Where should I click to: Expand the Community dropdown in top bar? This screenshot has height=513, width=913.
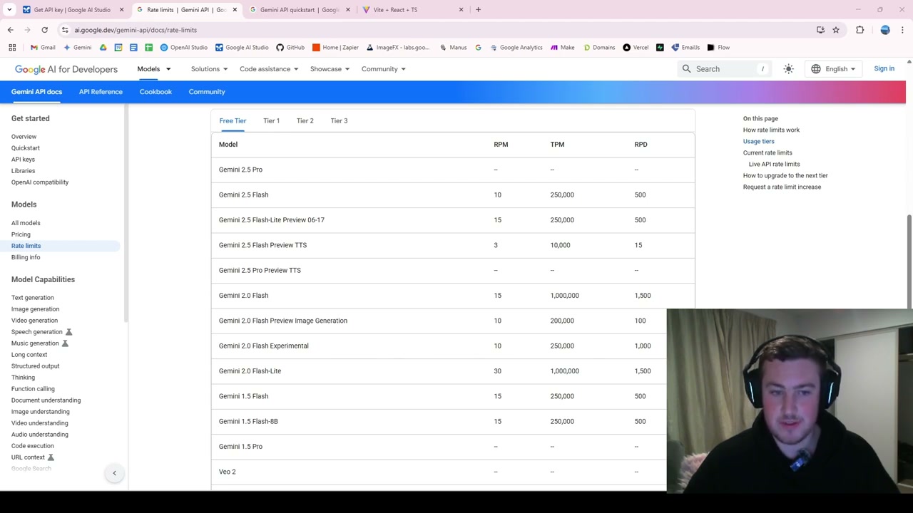pyautogui.click(x=384, y=69)
